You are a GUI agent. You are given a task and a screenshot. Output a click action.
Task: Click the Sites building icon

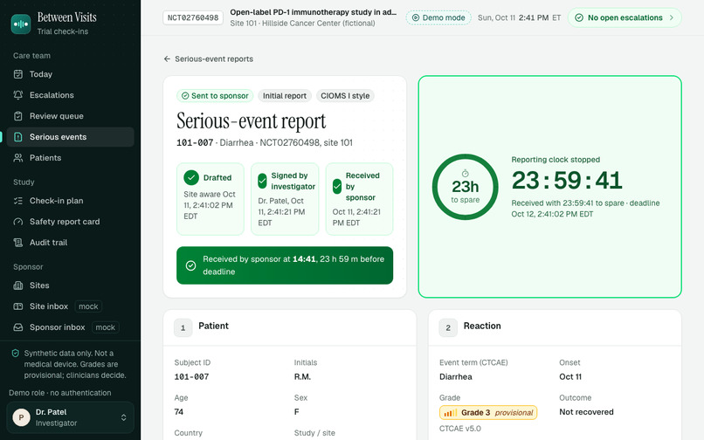coord(18,285)
